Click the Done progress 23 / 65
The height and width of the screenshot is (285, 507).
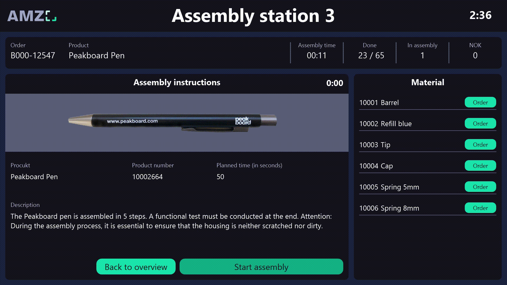click(x=371, y=55)
